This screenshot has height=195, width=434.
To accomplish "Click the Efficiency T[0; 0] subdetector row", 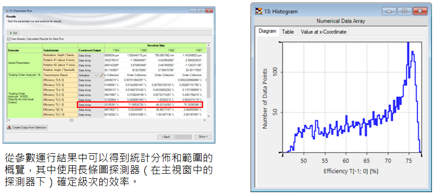I will click(x=61, y=109).
